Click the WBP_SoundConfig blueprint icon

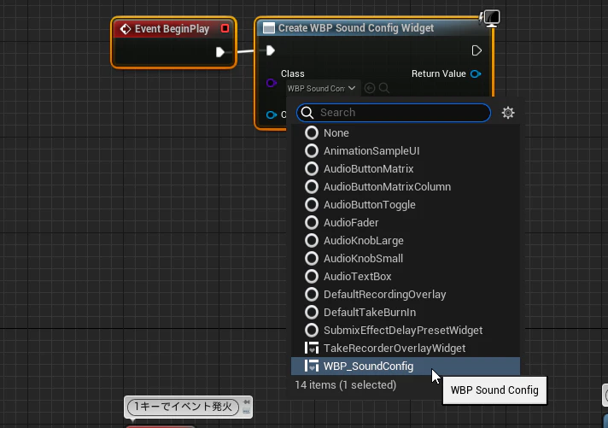click(312, 366)
